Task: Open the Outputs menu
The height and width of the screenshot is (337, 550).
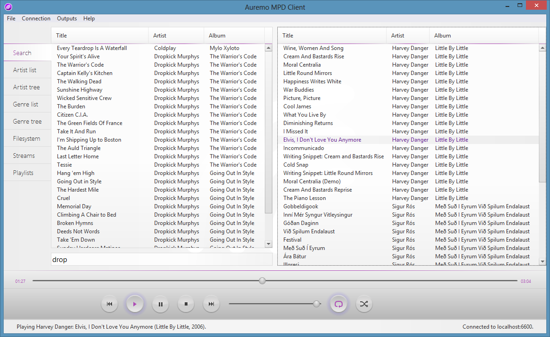Action: 67,19
